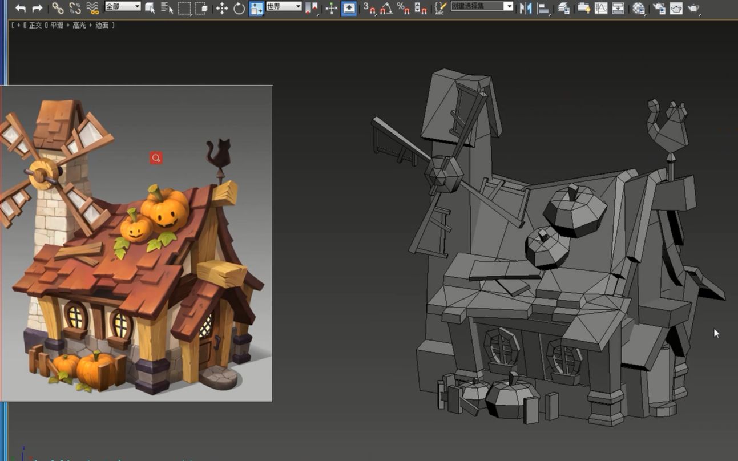Screen dimensions: 738x461
Task: Toggle the 3D Snaps button
Action: point(369,8)
